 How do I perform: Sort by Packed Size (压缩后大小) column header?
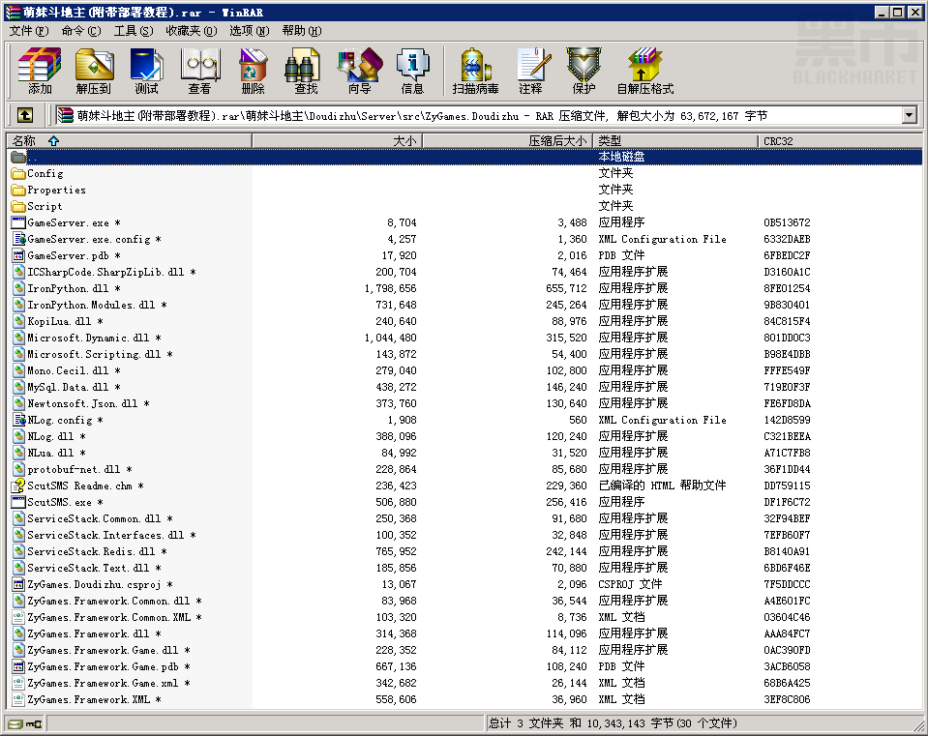pyautogui.click(x=508, y=141)
